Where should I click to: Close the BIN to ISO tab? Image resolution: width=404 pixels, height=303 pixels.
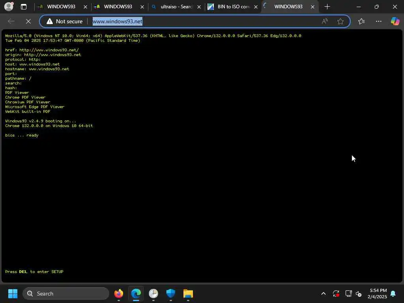(x=256, y=7)
